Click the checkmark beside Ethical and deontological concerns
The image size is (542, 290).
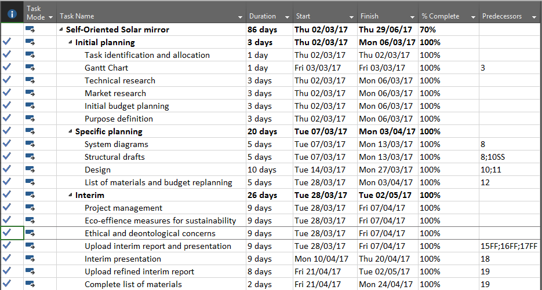(7, 233)
